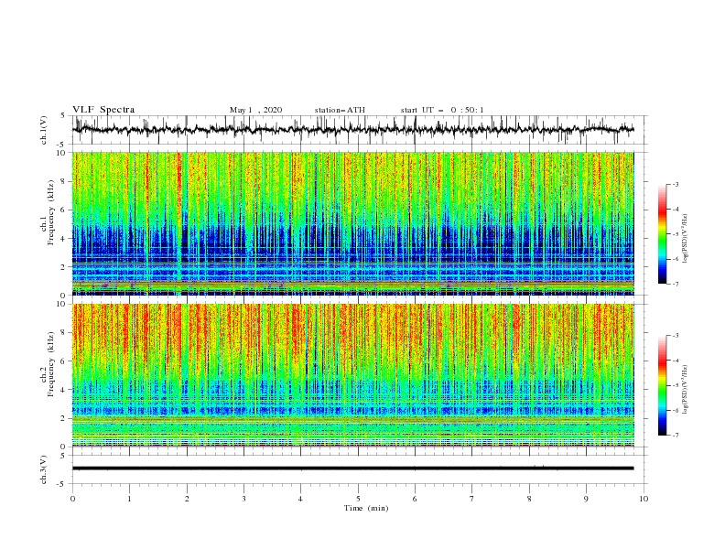Screen dimensions: 725x560
Task: Click the ch.2 colorbar "-6" tick label
Action: [x=676, y=410]
